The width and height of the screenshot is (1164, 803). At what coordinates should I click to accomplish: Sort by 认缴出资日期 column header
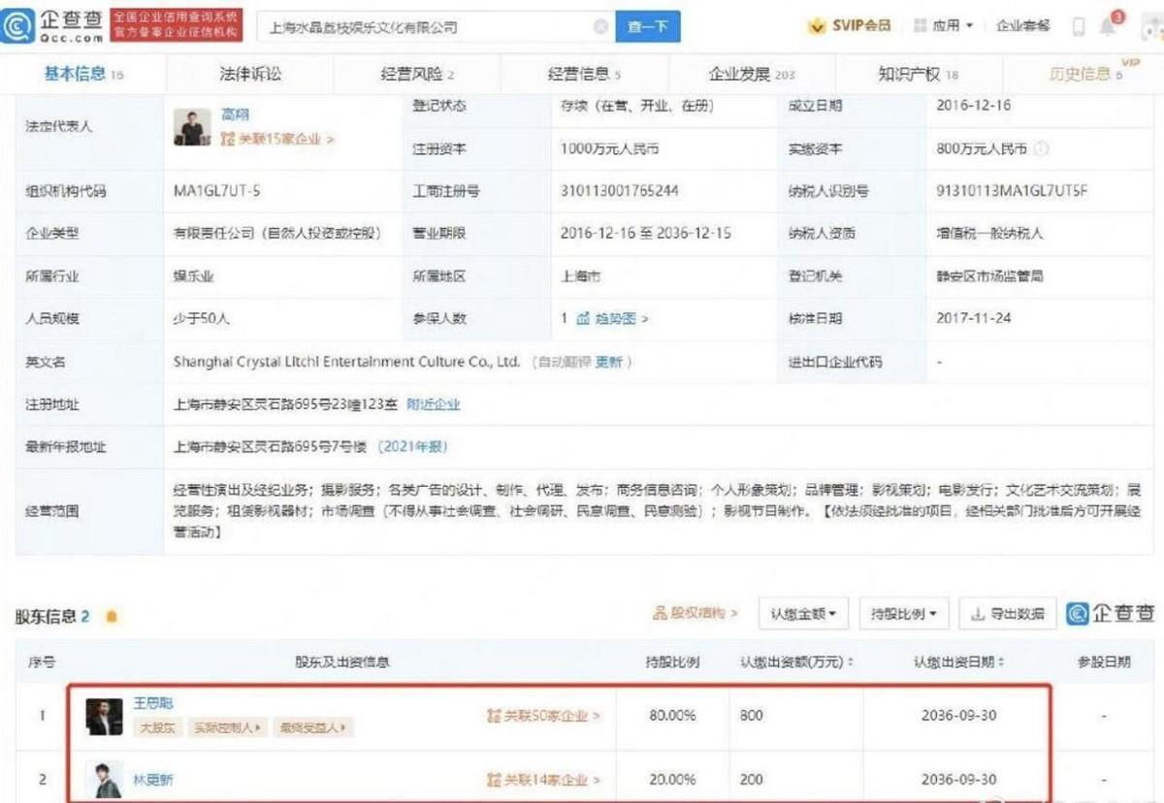pyautogui.click(x=958, y=662)
